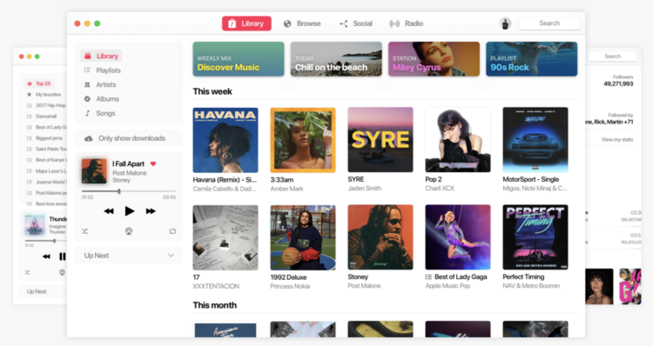Click Princess Nokia artist text
Viewport: 653px width, 346px height.
pyautogui.click(x=290, y=286)
